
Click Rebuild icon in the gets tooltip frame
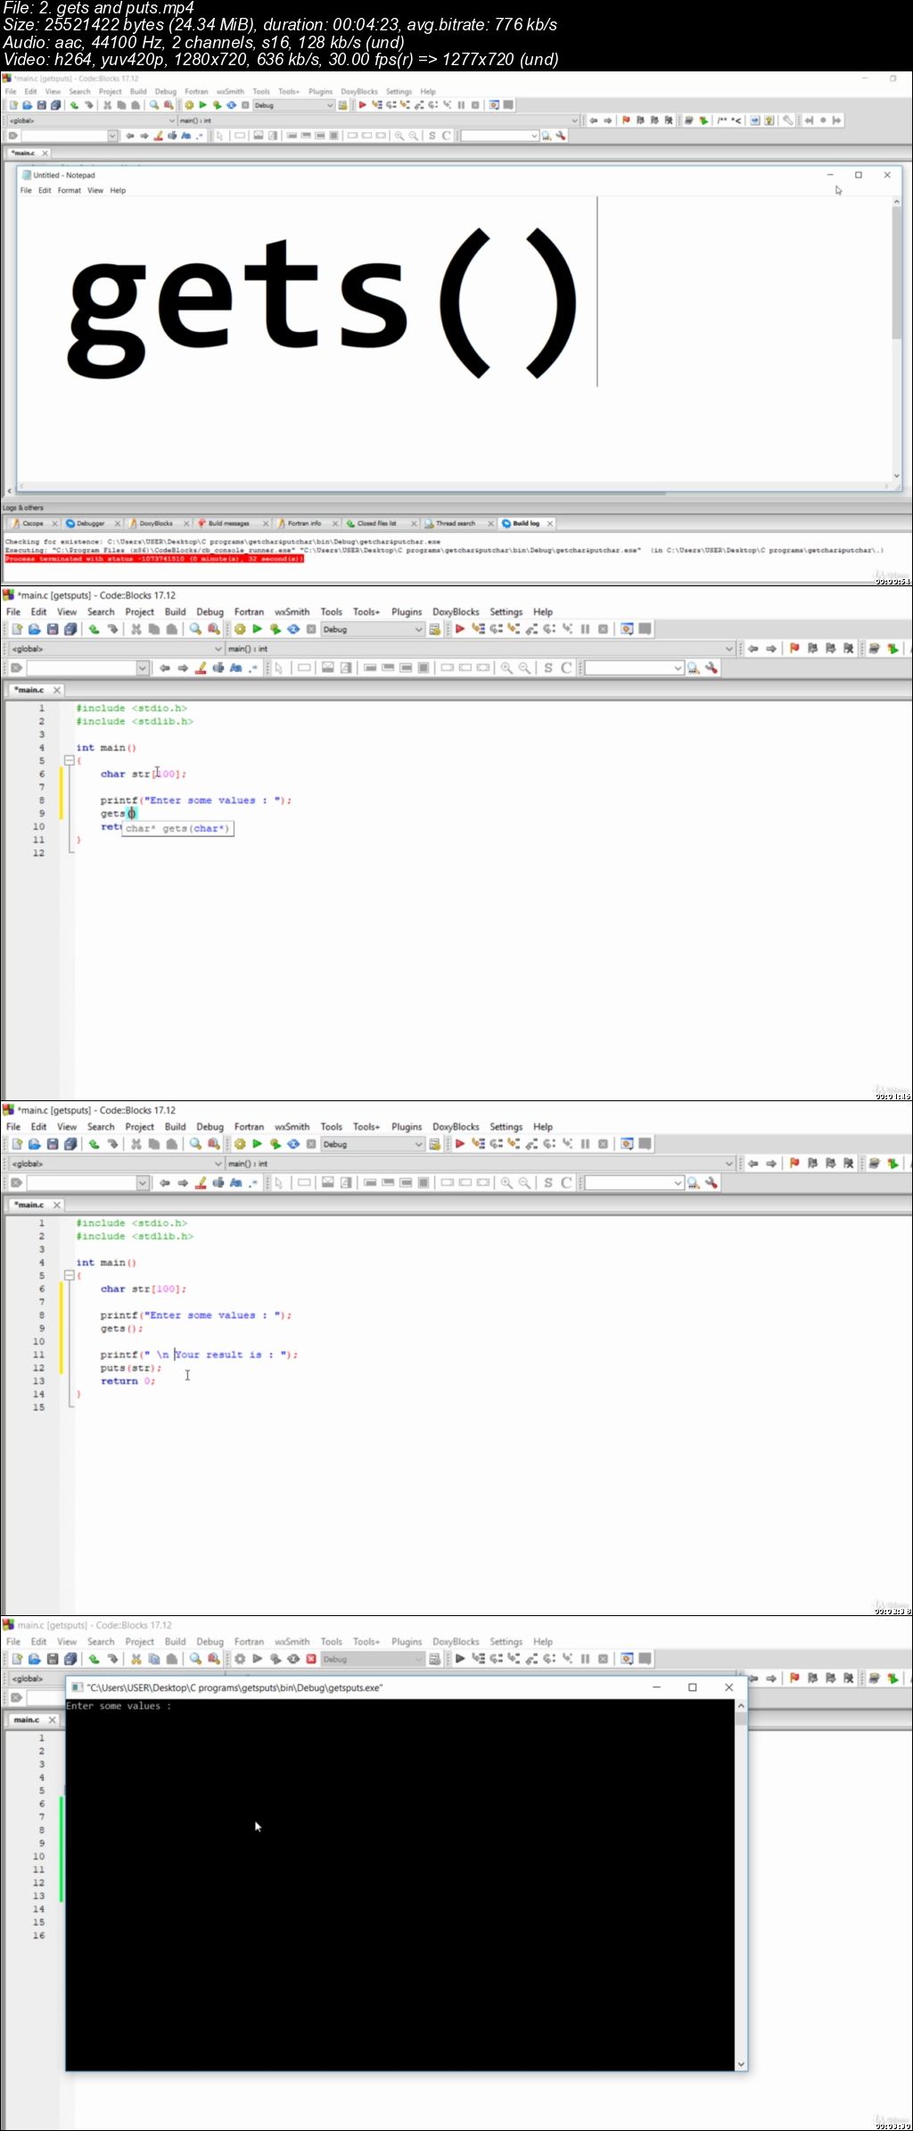tap(292, 629)
